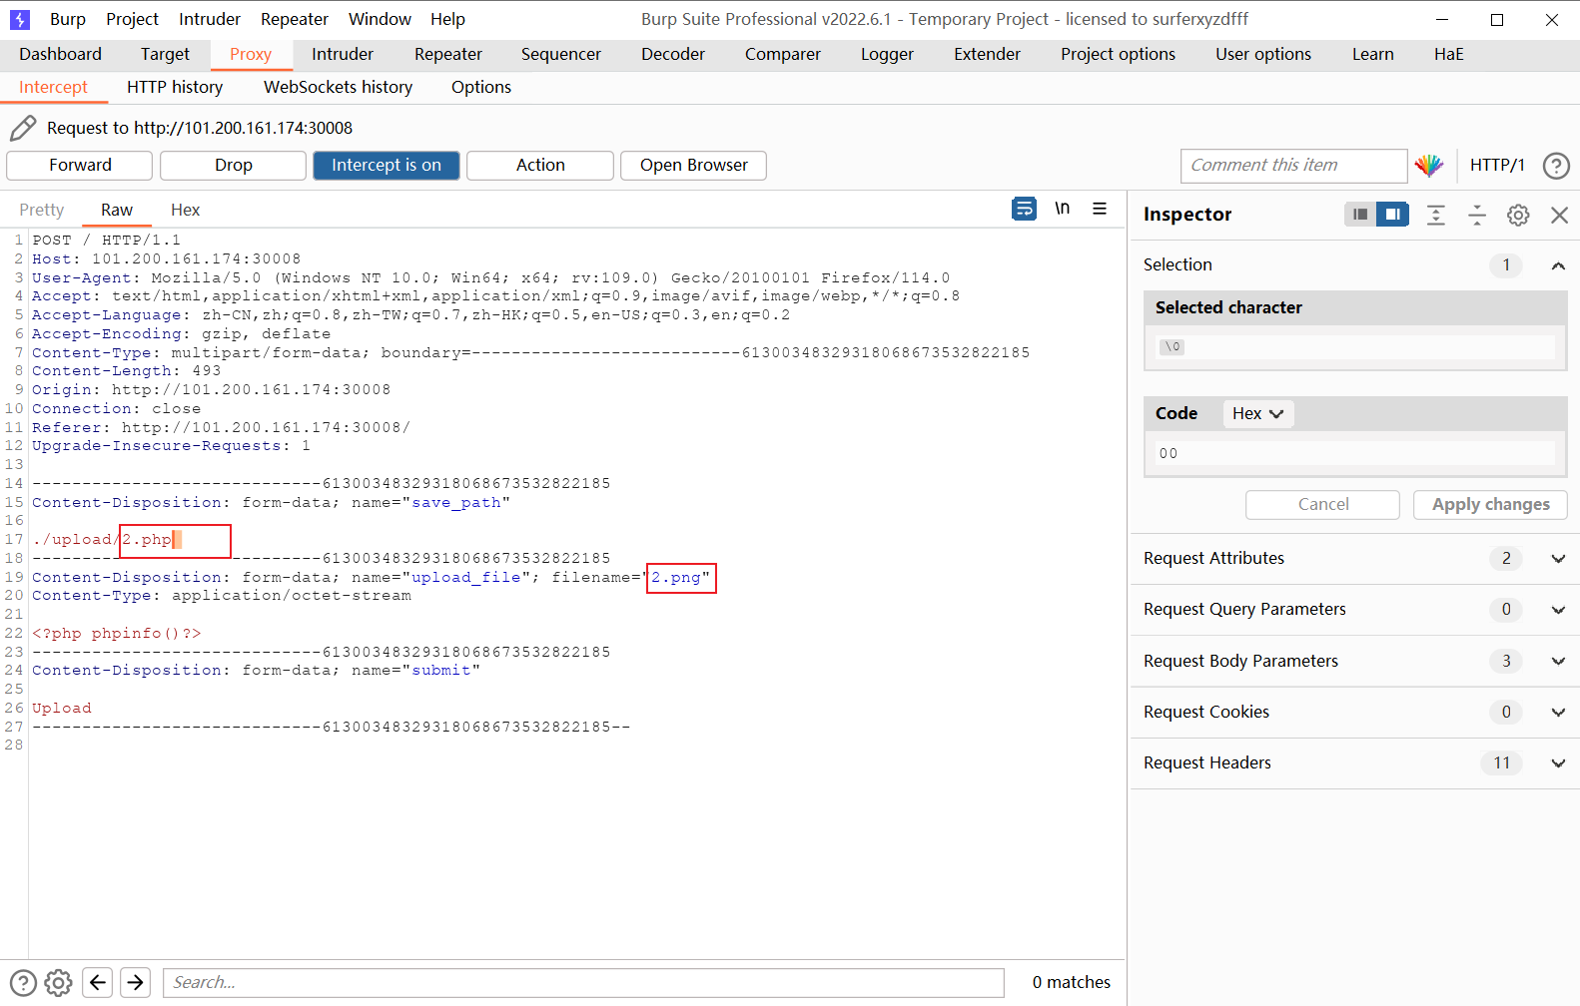Click the Burp Suite logo icon
1580x1006 pixels.
(x=20, y=19)
